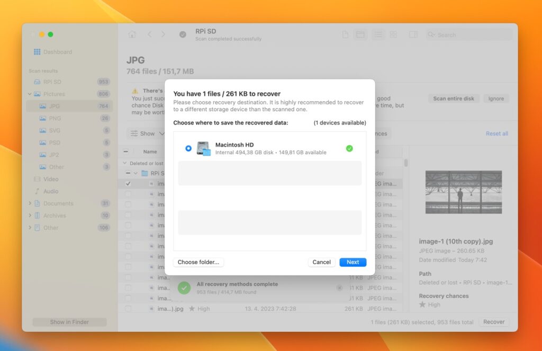
Task: Expand the Documents category in the sidebar
Action: 30,203
